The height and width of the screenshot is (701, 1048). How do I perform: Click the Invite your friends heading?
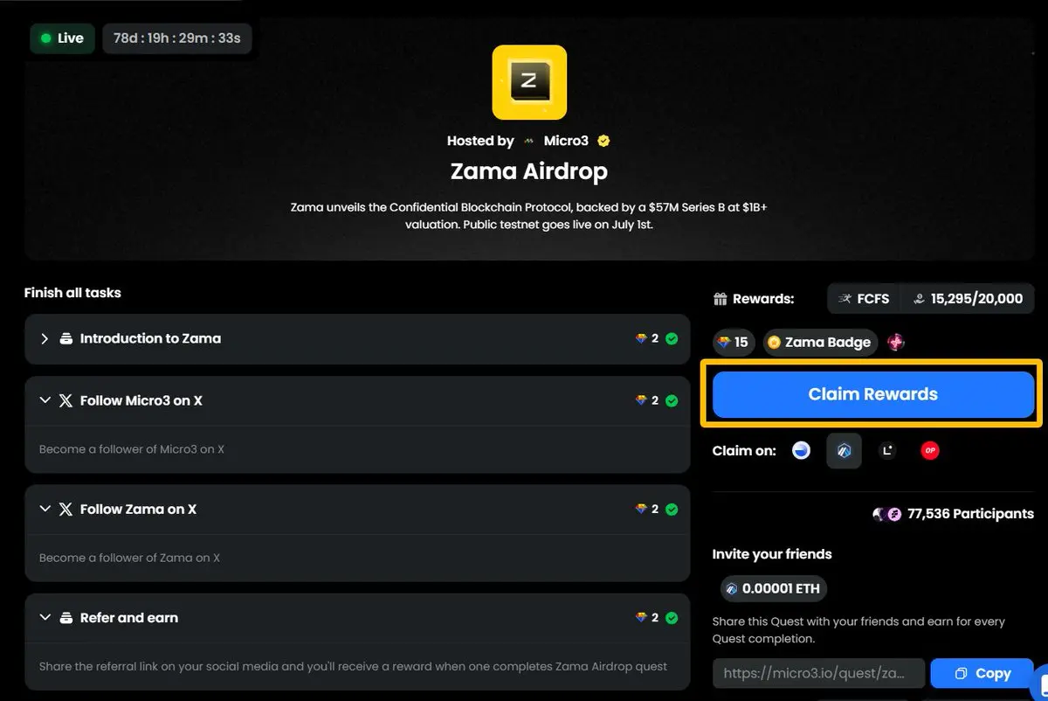point(772,554)
